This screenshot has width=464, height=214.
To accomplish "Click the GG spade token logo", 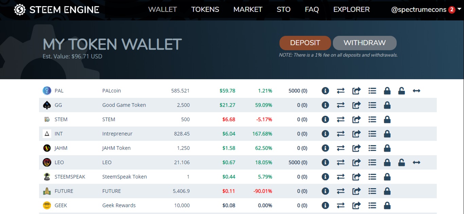I will (x=47, y=105).
